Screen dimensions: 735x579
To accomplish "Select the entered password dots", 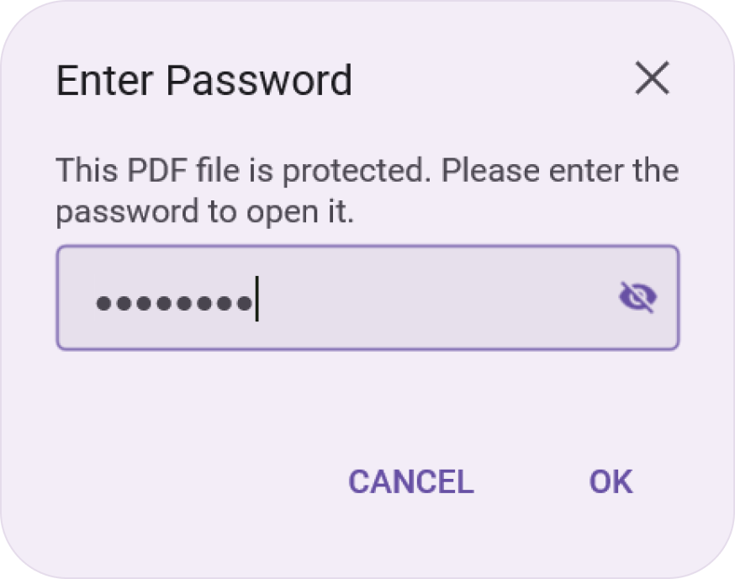I will [x=178, y=299].
